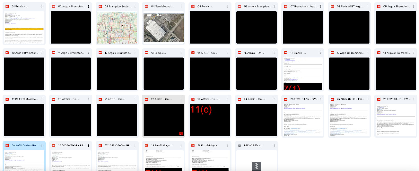Expand the options menu for REDACTED.zip
The image size is (419, 171).
[274, 146]
